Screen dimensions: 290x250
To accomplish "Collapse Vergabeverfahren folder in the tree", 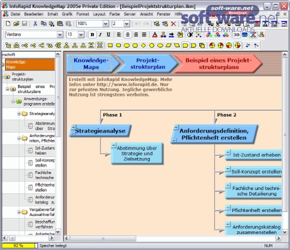I will point(19,212).
